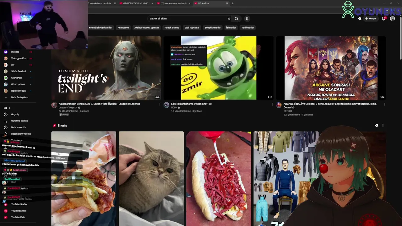Play ARCANE SONRASI NE OLACAK thumbnail

331,68
